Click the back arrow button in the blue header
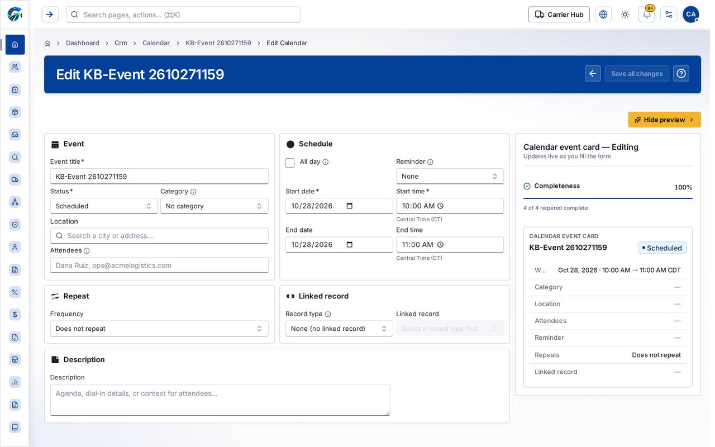715x447 pixels. pos(593,74)
